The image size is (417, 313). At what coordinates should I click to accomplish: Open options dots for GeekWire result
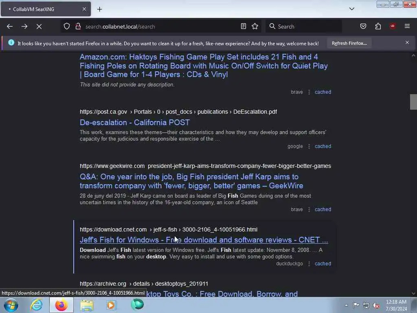click(309, 209)
